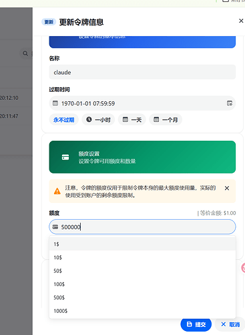This screenshot has width=245, height=335.
Task: Choose the 1000$ quota preset
Action: pos(142,311)
